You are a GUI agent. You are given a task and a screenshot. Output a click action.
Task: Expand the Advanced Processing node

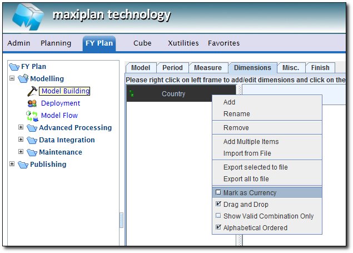[21, 128]
